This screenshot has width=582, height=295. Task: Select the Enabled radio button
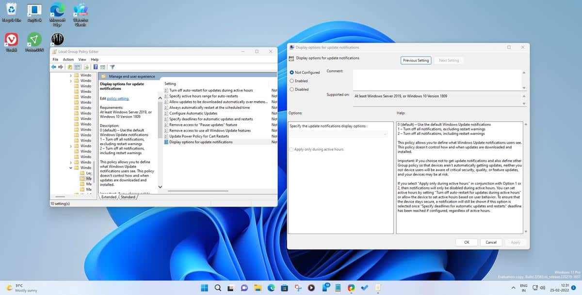click(291, 81)
